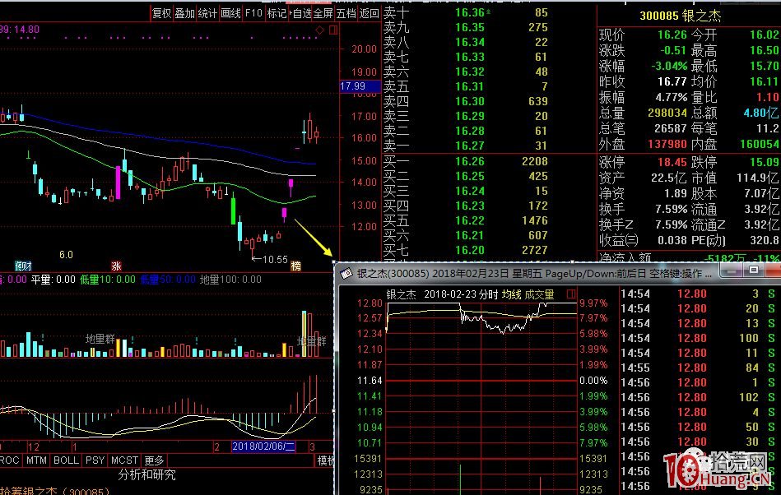781x495 pixels.
Task: Click the 17.99 price tag on the price axis
Action: tap(360, 86)
